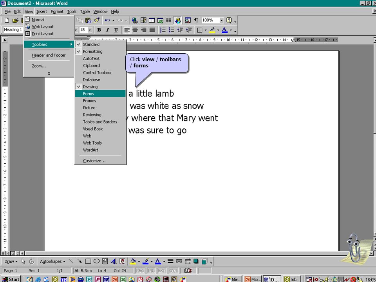Select the Arrow drawing tool
The image size is (376, 282).
(80, 261)
